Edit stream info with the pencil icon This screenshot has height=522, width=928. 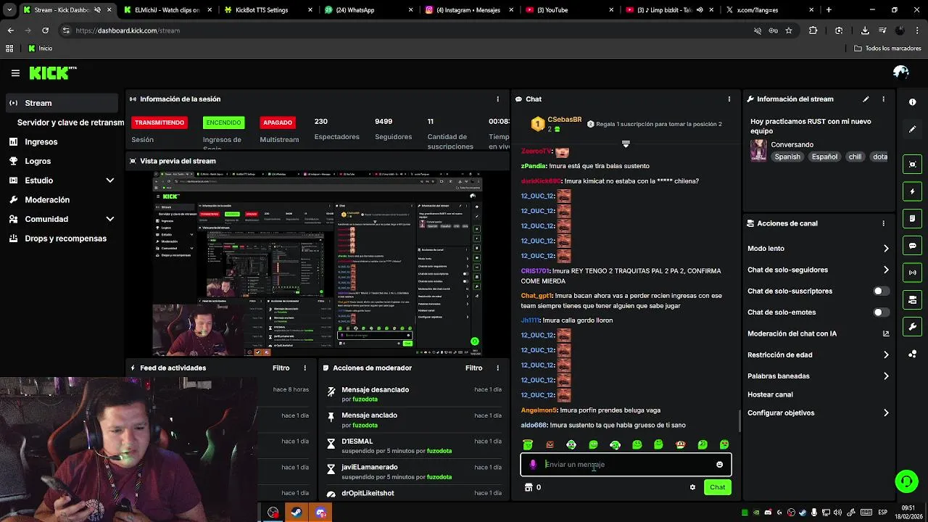[866, 99]
